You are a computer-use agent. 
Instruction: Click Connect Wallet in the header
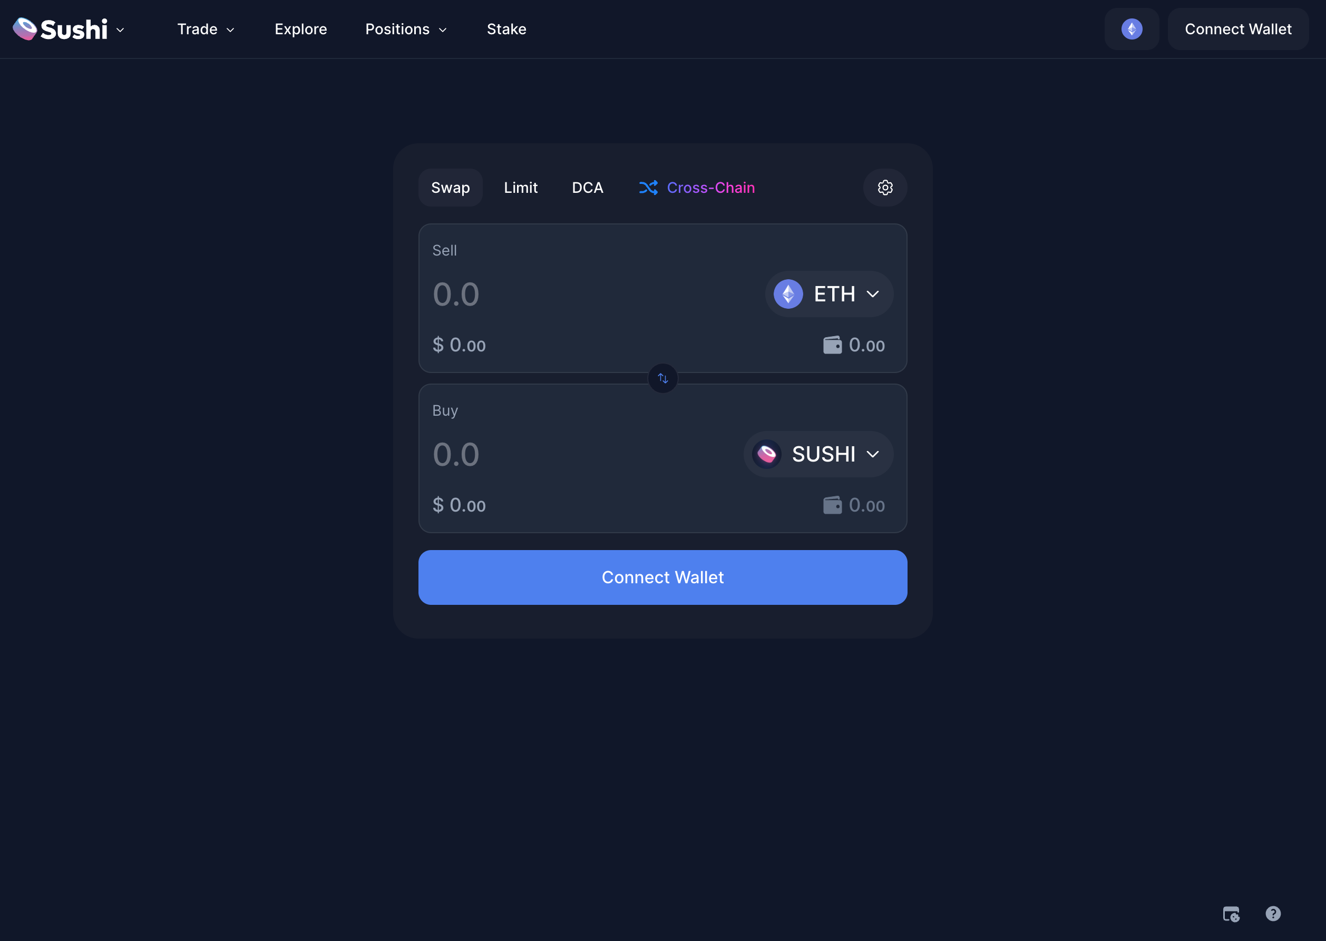[x=1237, y=29]
